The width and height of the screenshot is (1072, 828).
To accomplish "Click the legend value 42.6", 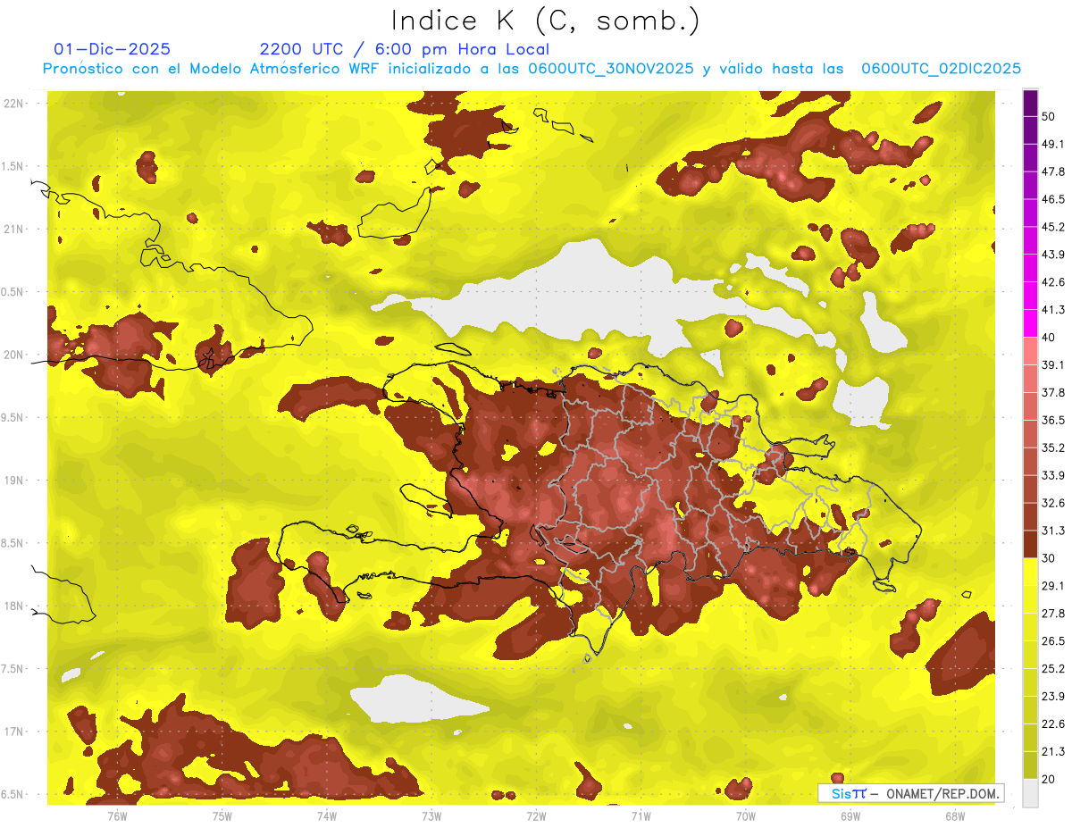I will click(1052, 282).
